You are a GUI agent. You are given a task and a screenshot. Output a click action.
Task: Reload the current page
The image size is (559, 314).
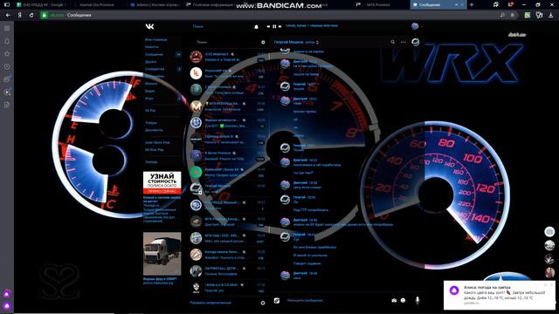tap(31, 16)
